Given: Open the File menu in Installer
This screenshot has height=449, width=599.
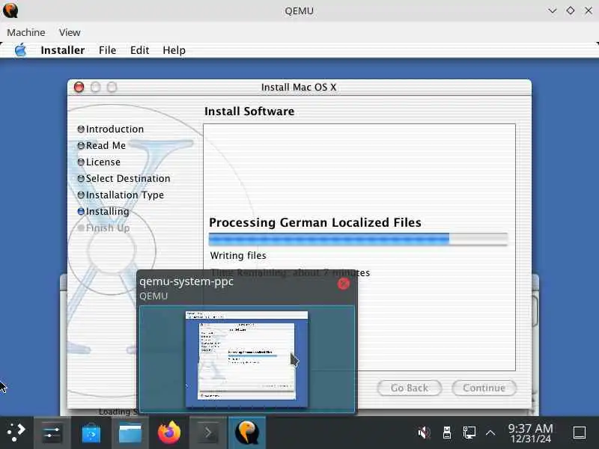Looking at the screenshot, I should 107,50.
